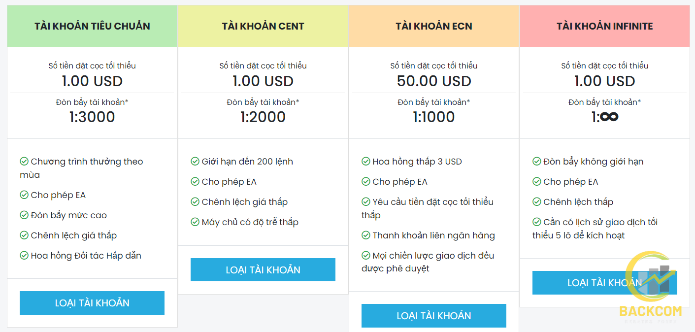Click check icon next to Máy chủ có độ trễ thấp
This screenshot has height=332, width=695.
[x=195, y=222]
